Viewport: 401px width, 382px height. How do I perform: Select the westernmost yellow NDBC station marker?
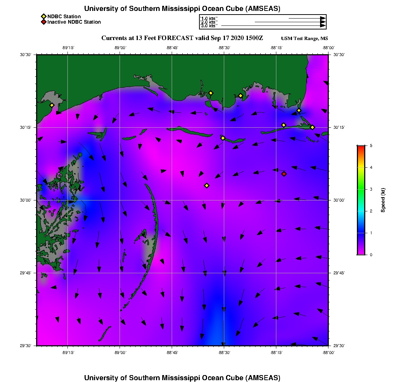click(52, 105)
